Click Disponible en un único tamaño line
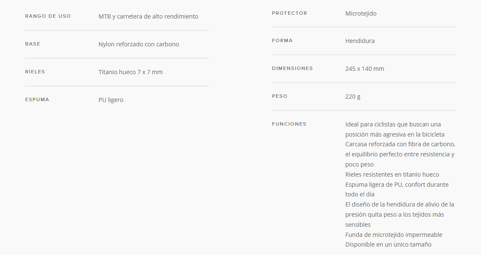 pos(388,244)
